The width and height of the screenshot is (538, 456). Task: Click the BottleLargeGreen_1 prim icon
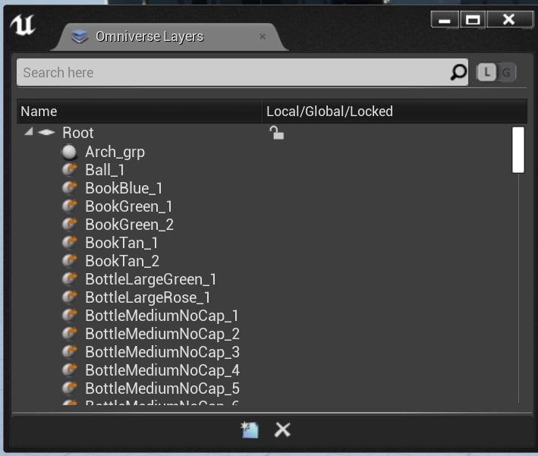[70, 279]
